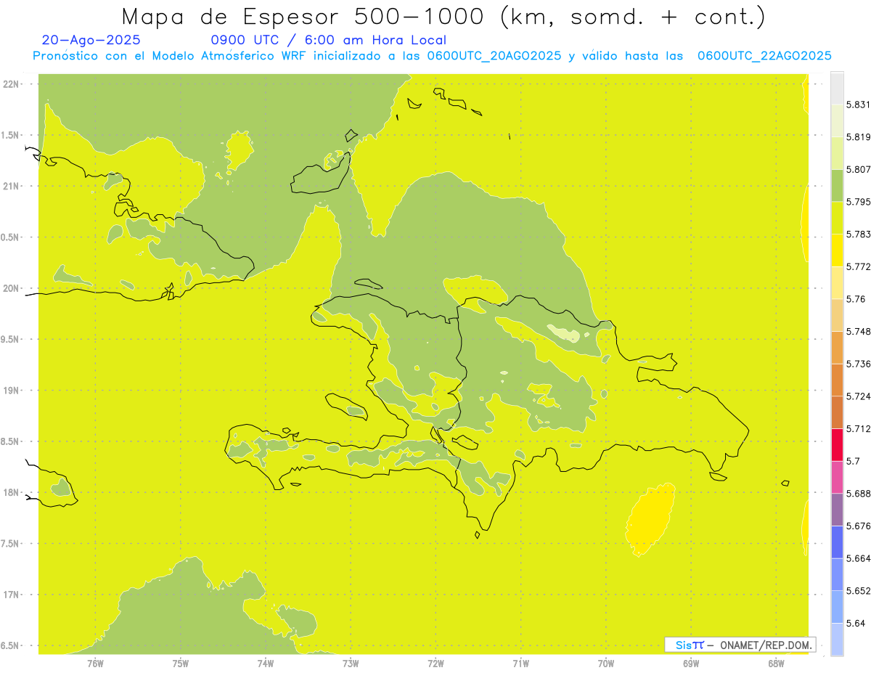This screenshot has height=673, width=871.
Task: Click the longitude axis label "73W"
Action: click(351, 664)
